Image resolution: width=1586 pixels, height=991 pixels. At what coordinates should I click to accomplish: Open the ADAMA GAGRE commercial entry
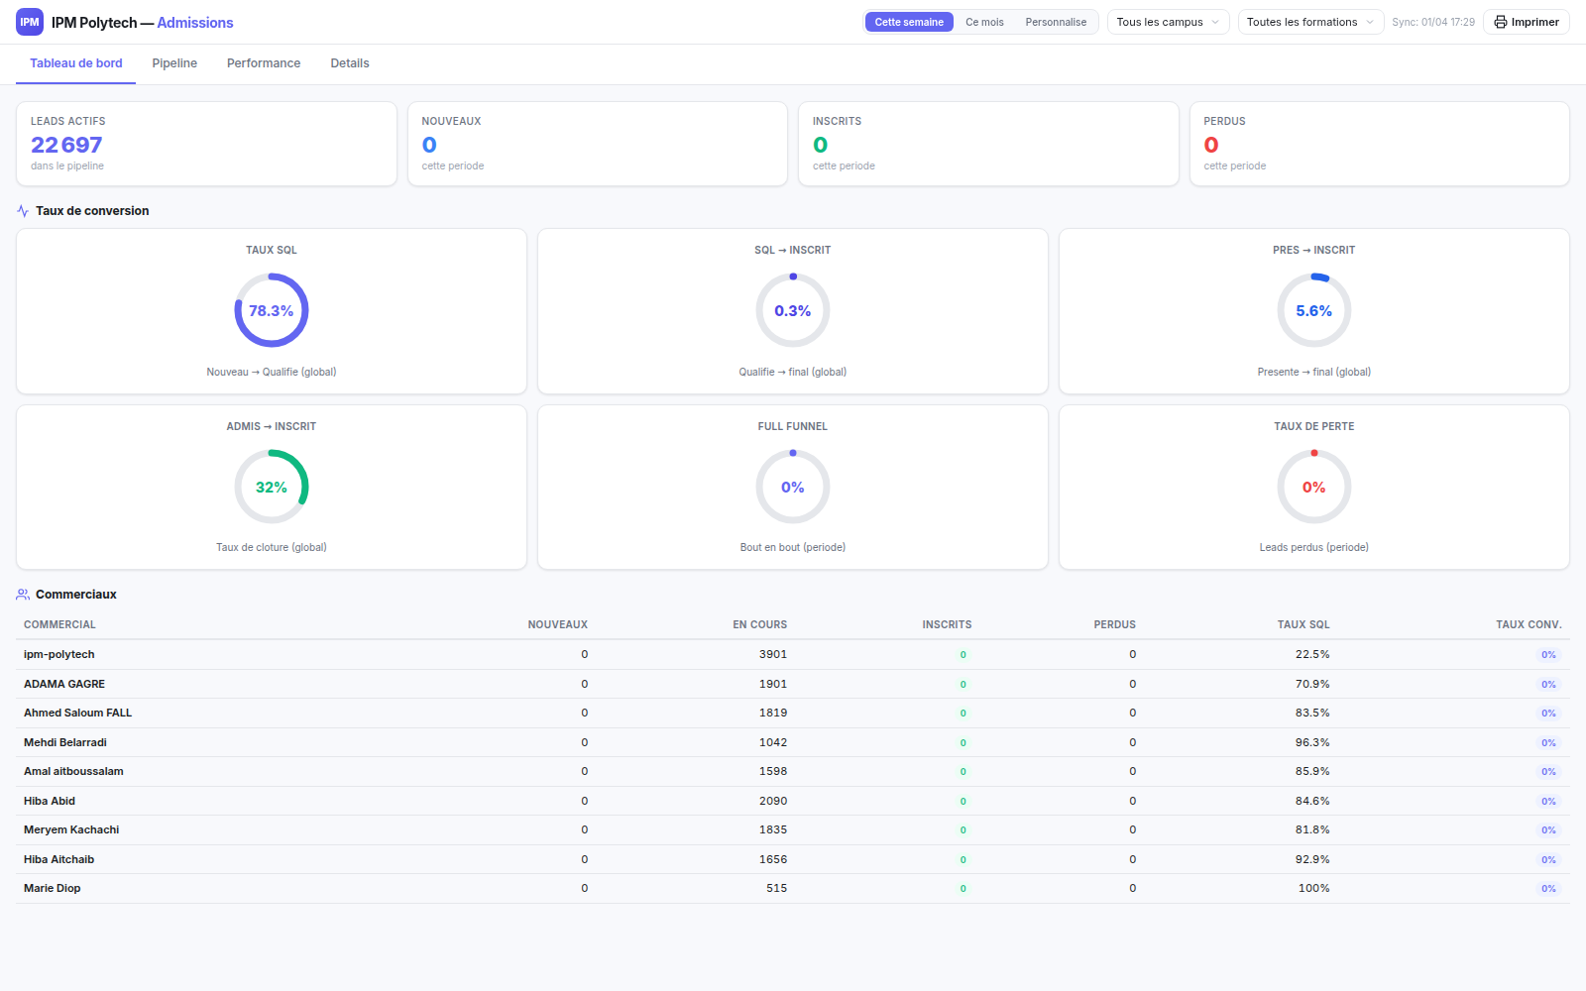click(63, 684)
